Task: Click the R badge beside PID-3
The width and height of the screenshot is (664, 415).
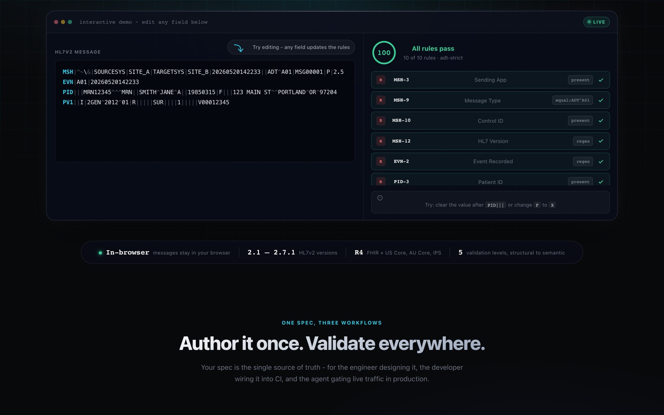Action: 381,182
